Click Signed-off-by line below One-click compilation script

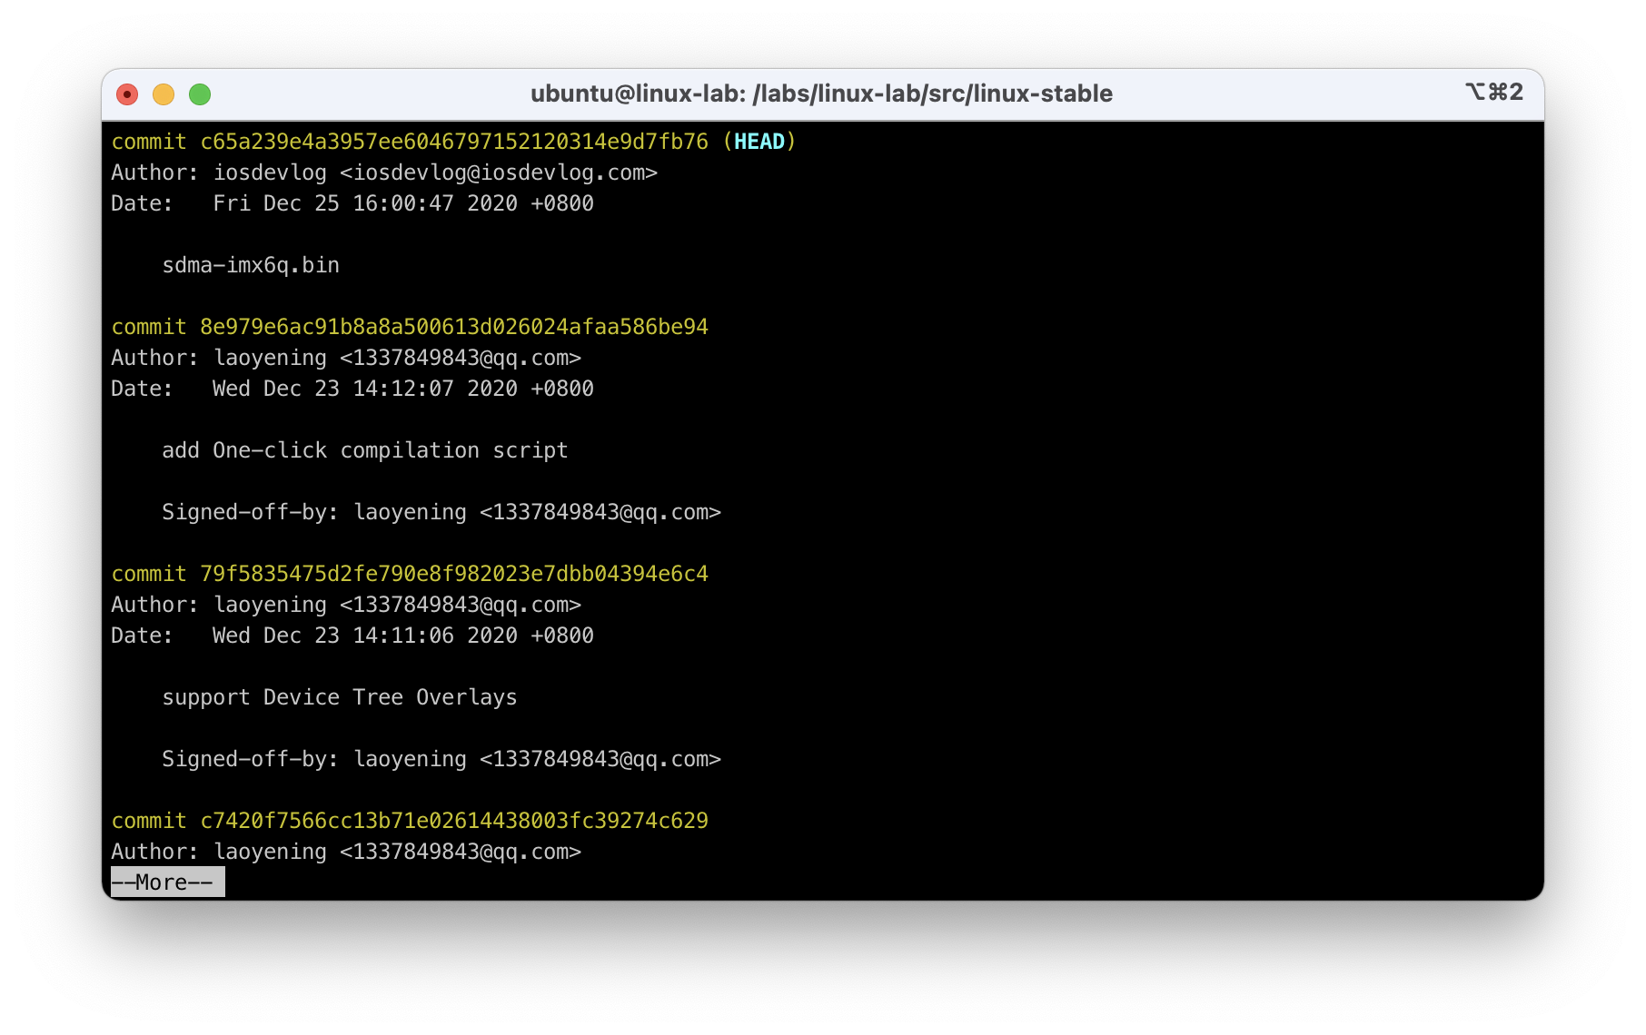[x=441, y=512]
